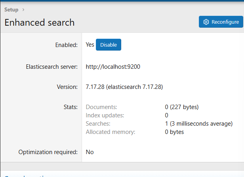The height and width of the screenshot is (177, 244).
Task: Click the Searches value 1 (3 milliseconds average)
Action: pos(199,124)
